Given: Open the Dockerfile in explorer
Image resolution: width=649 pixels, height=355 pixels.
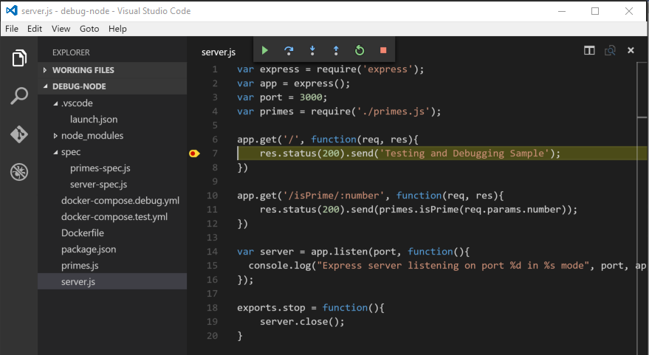Looking at the screenshot, I should click(x=83, y=233).
